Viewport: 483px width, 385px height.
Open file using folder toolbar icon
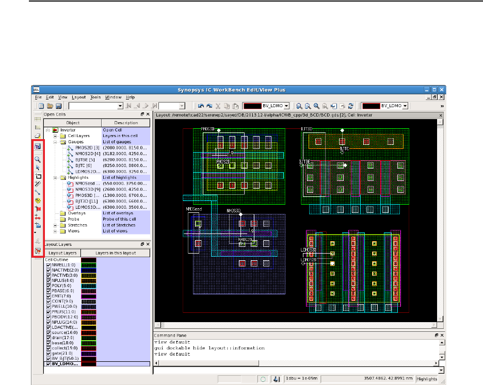click(x=51, y=106)
